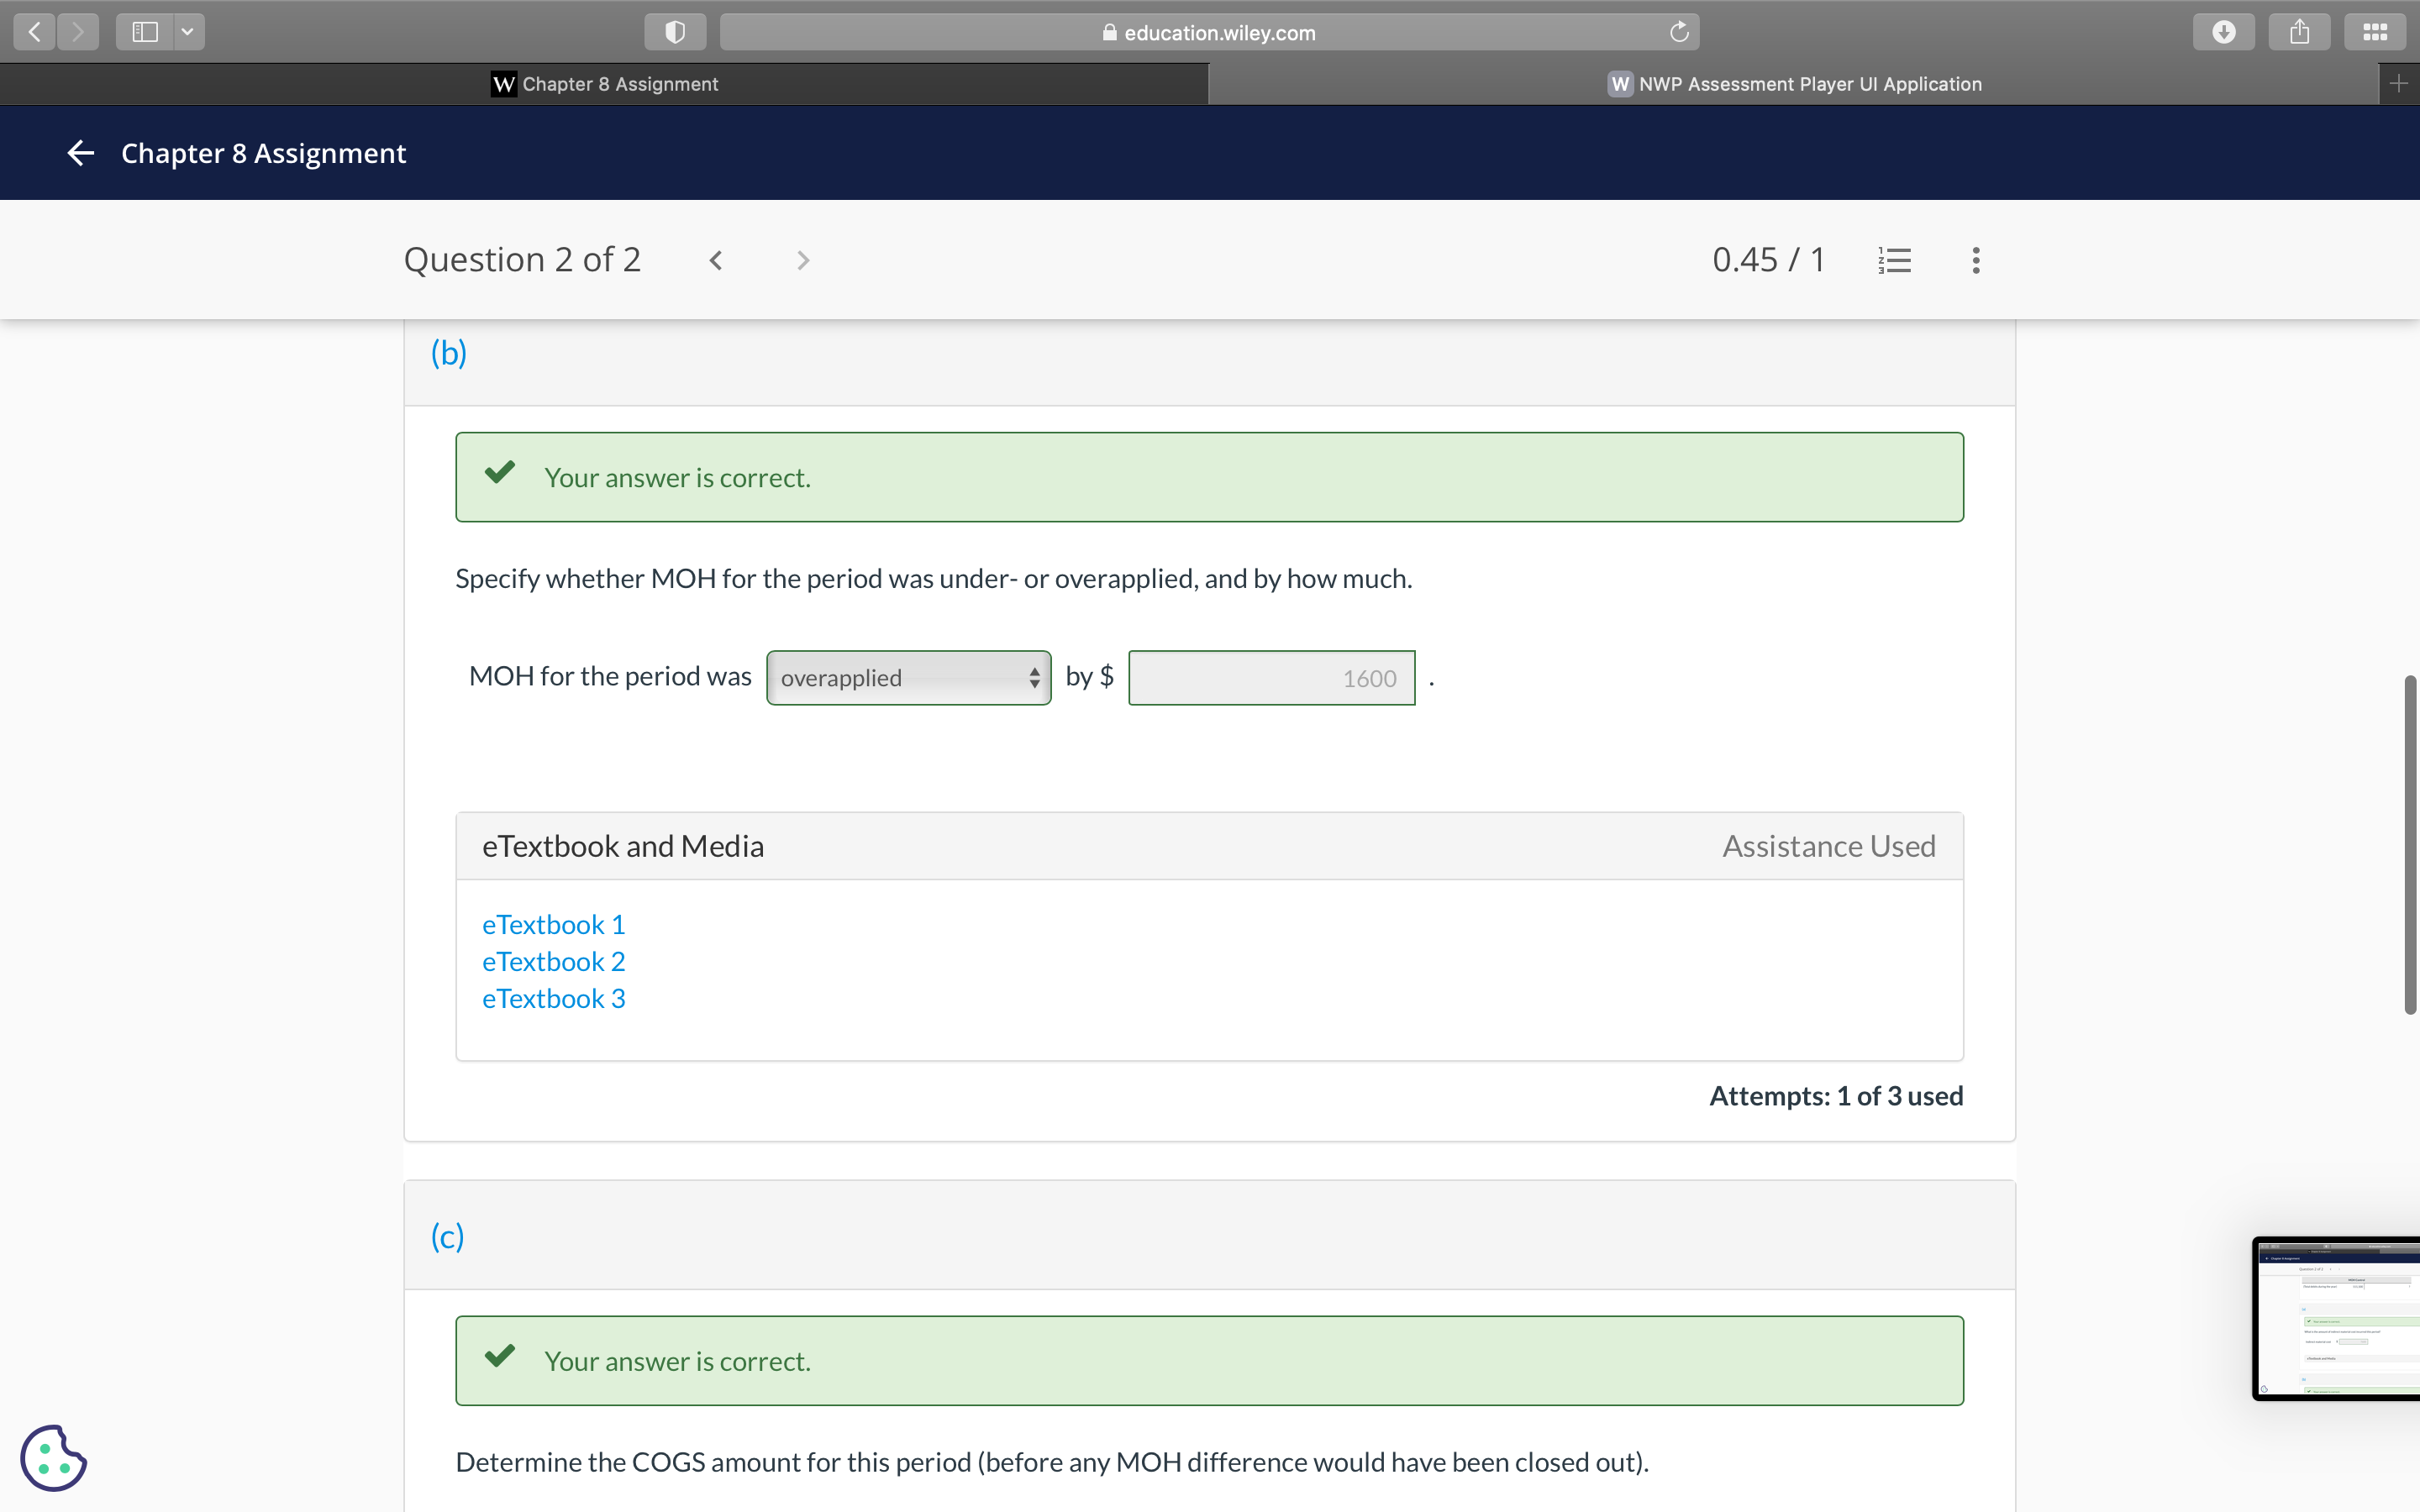
Task: Open the three-dot more options menu
Action: point(1975,261)
